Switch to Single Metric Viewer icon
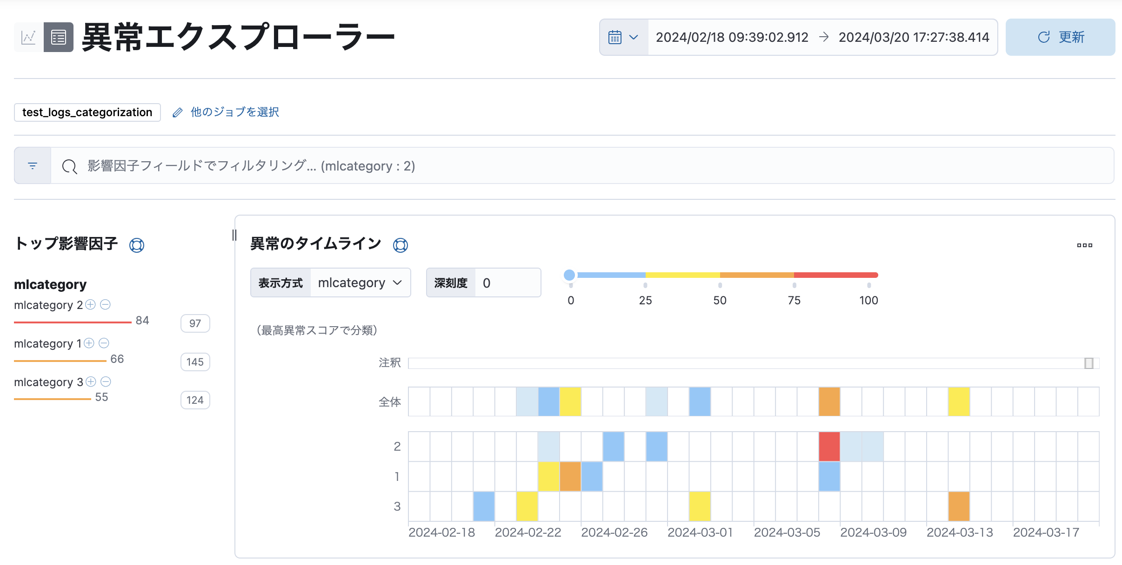Image resolution: width=1122 pixels, height=565 pixels. coord(28,37)
